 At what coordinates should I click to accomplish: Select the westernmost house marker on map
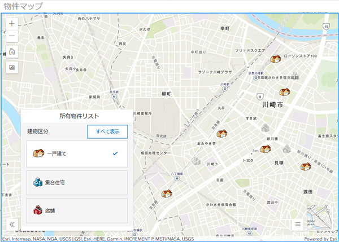point(167,193)
